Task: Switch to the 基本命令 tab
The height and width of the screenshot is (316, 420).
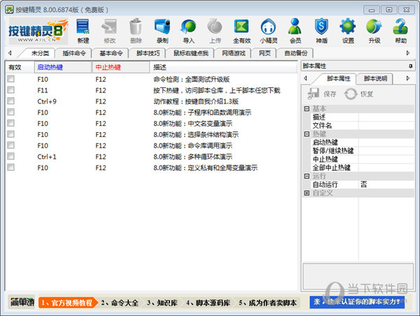Action: tap(111, 53)
